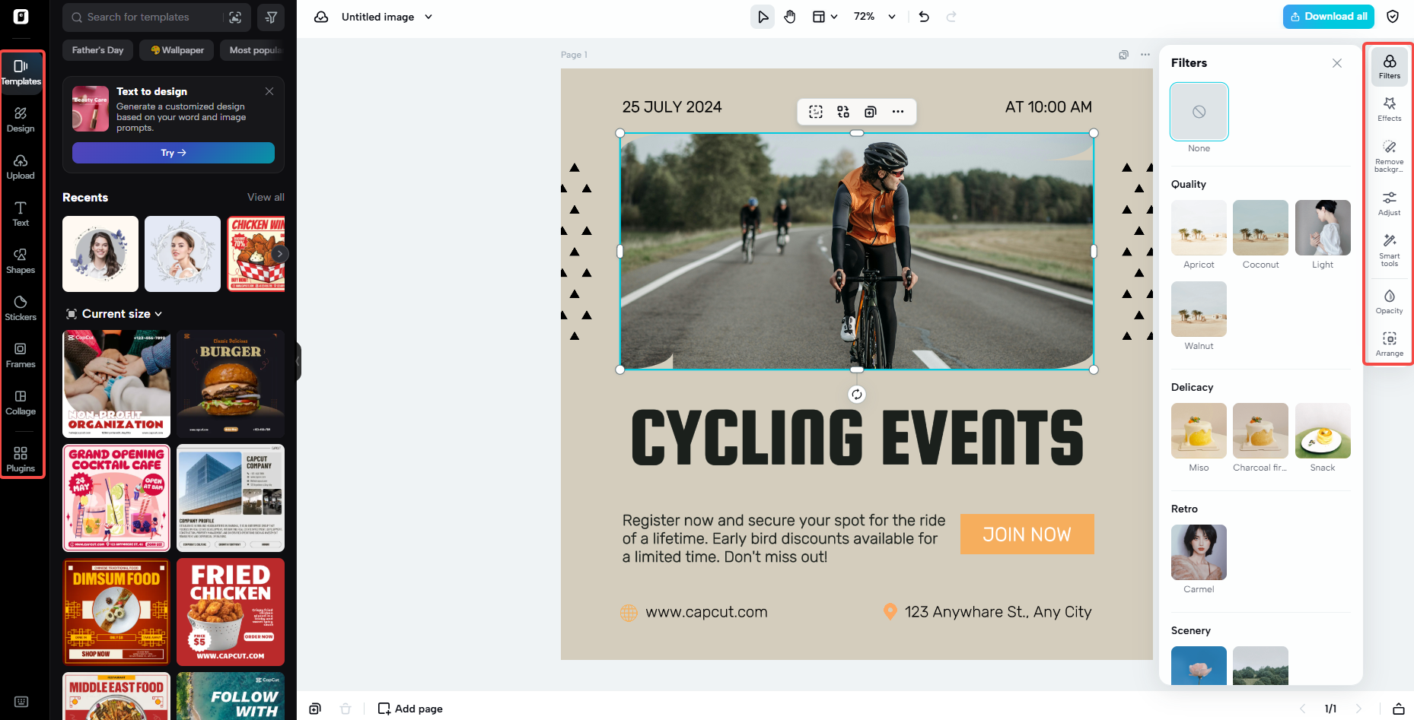Open the Remove background tool

pyautogui.click(x=1390, y=155)
